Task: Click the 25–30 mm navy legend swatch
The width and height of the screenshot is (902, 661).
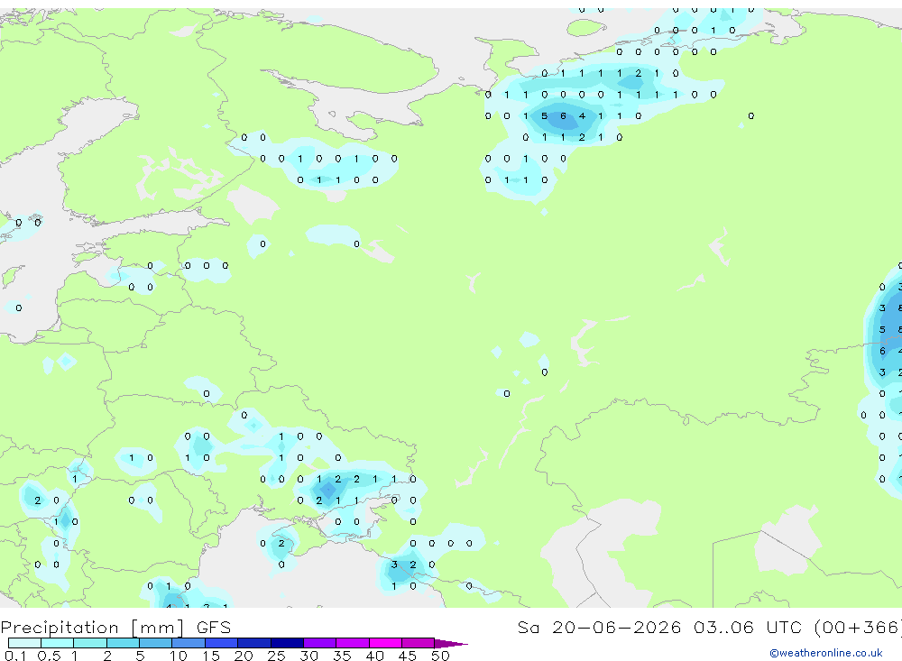Action: tap(287, 643)
